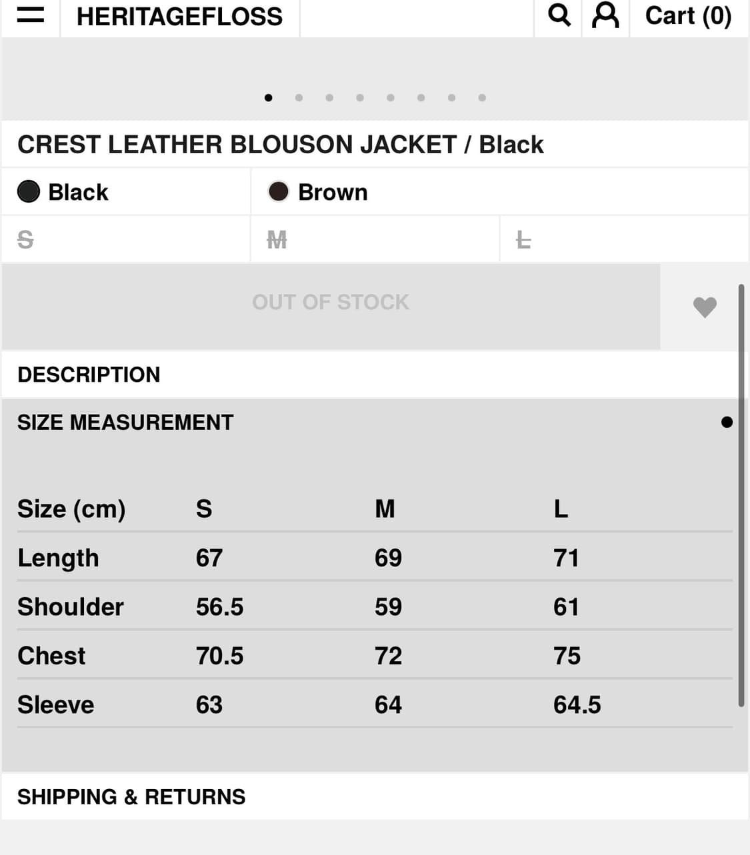The image size is (750, 855).
Task: Click the Brown color swatch circle
Action: tap(278, 192)
